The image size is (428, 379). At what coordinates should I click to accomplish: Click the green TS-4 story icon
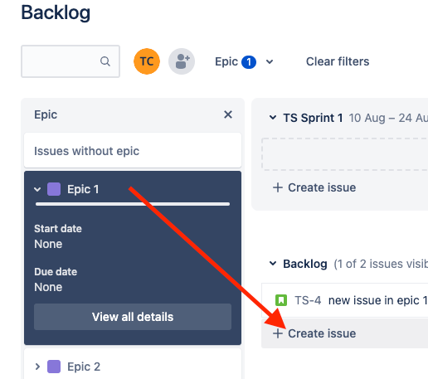tap(281, 300)
